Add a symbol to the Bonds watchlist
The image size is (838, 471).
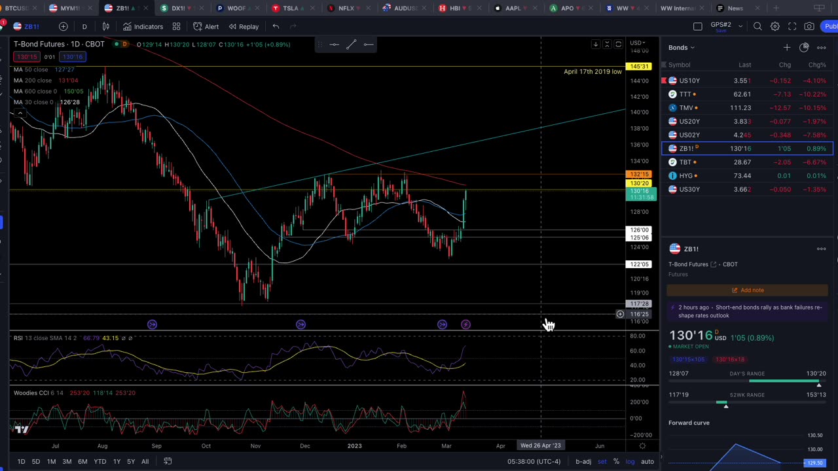click(x=786, y=47)
